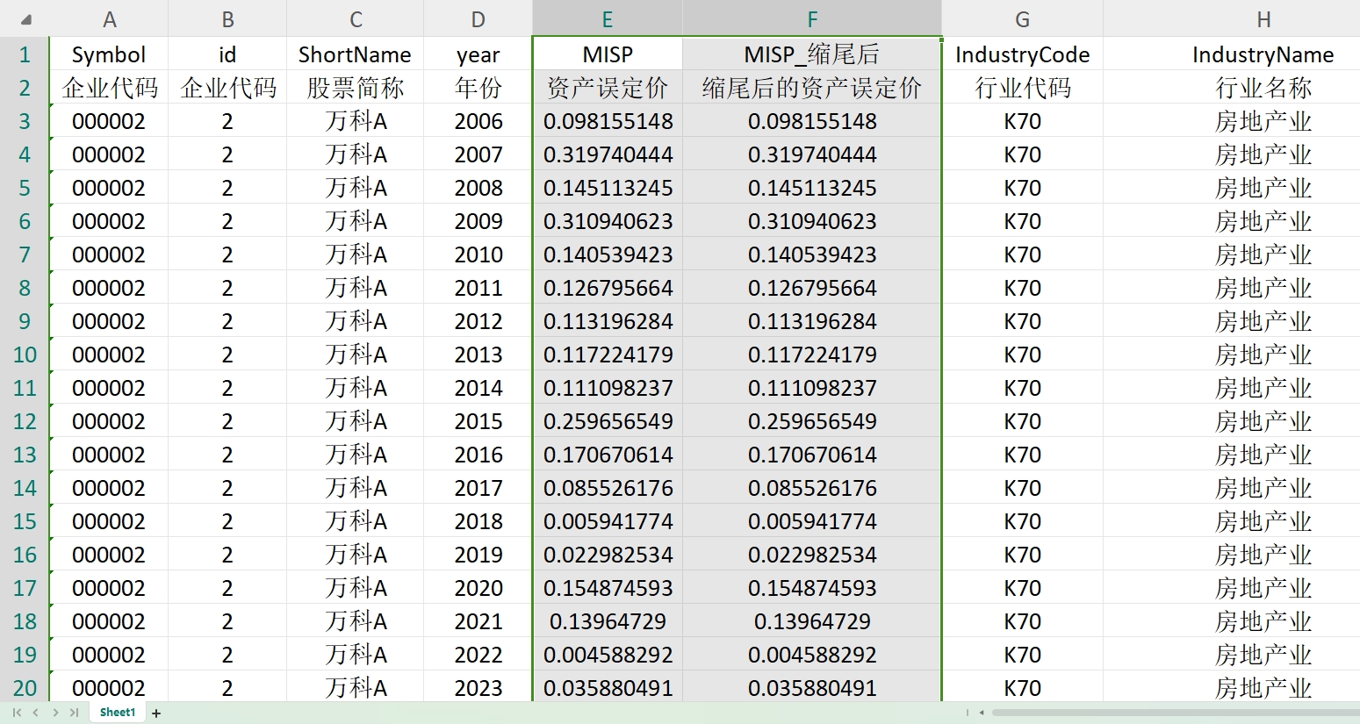
Task: Click the "MISP_缩尾后" header cell
Action: coord(812,54)
